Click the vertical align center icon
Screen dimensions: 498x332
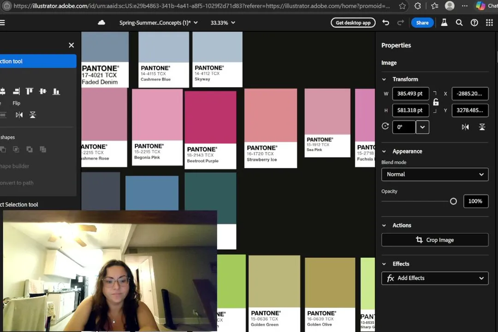43,91
